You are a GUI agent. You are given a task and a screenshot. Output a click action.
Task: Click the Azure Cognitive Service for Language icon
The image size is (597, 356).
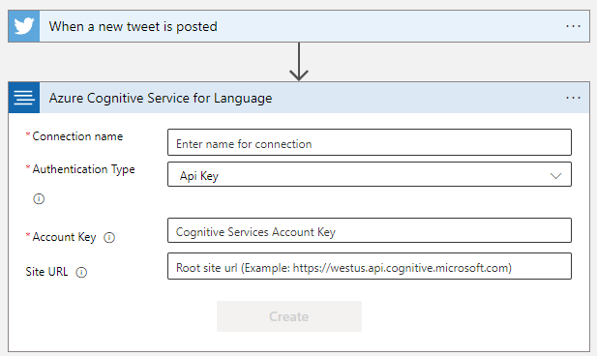click(23, 98)
